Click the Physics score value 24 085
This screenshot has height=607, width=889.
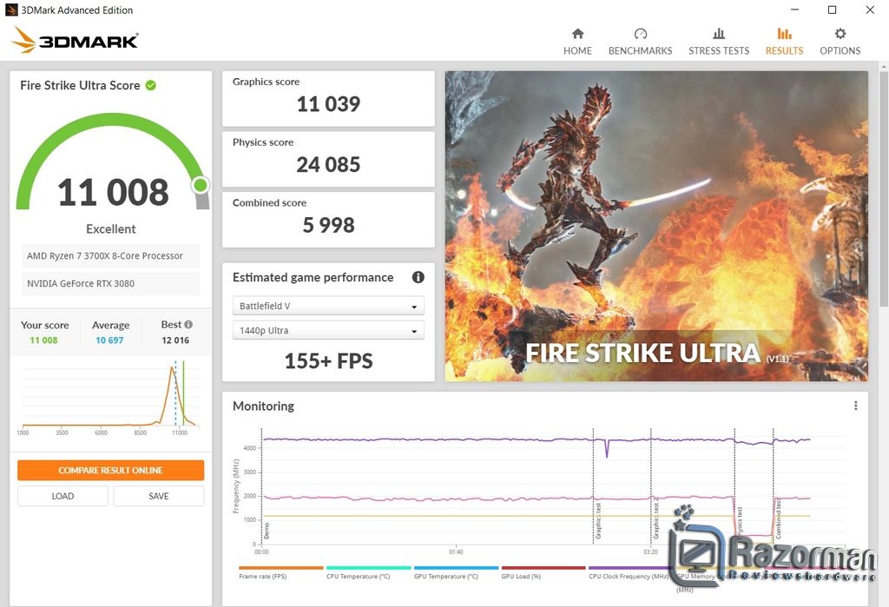(x=328, y=164)
